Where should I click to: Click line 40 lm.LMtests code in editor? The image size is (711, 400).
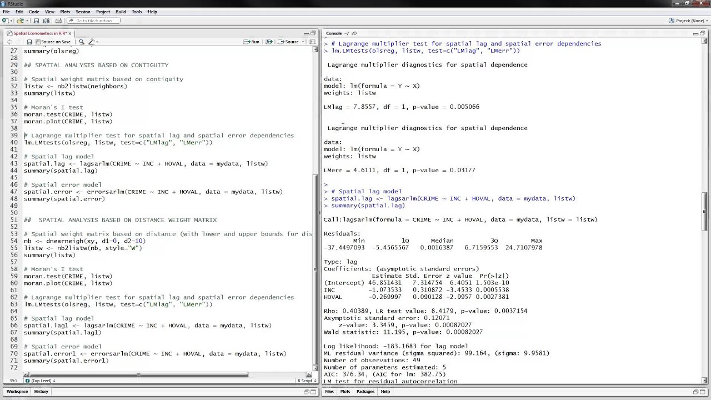coord(118,143)
